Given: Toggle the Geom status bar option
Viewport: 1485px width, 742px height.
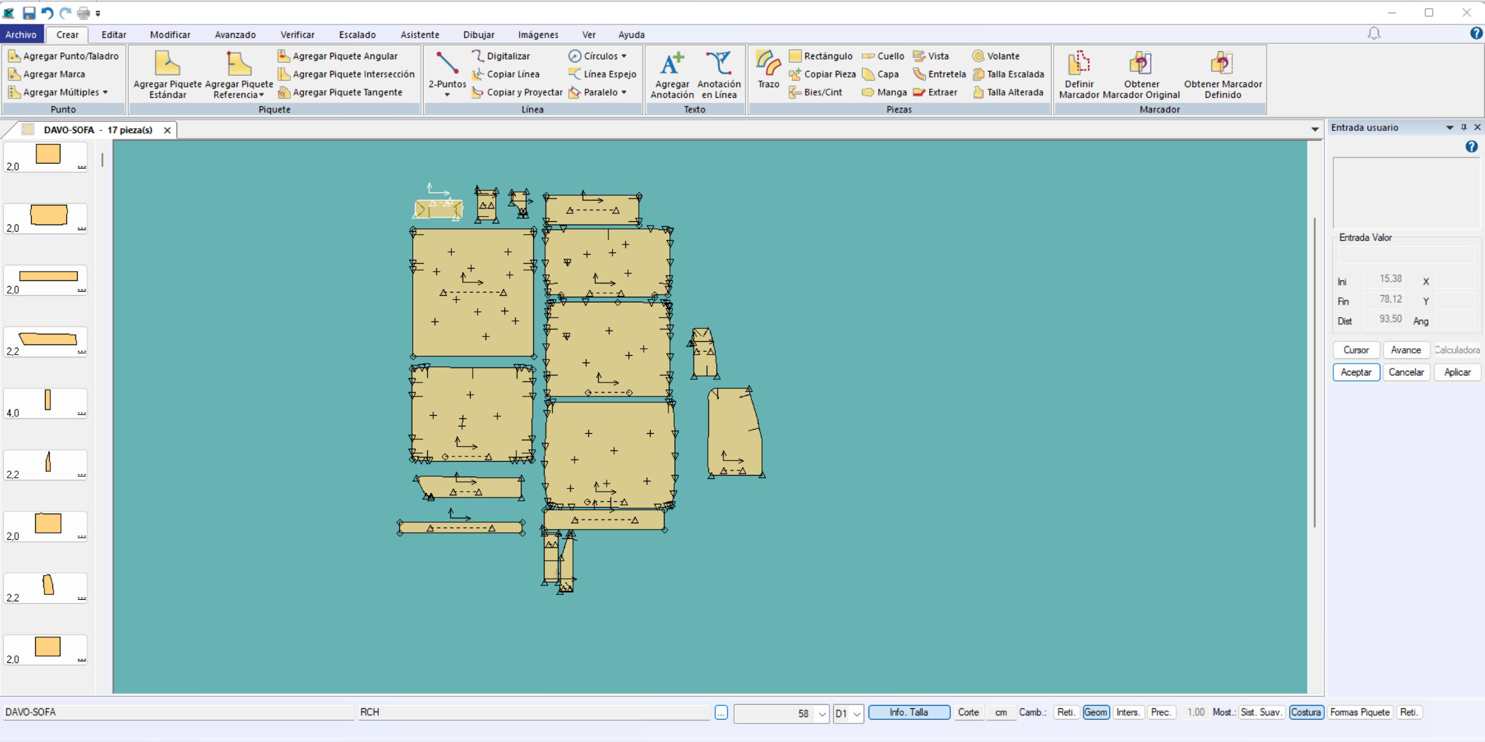Looking at the screenshot, I should (1095, 712).
